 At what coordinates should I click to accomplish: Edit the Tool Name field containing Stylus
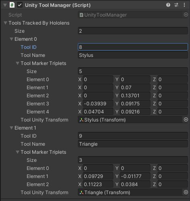133,55
